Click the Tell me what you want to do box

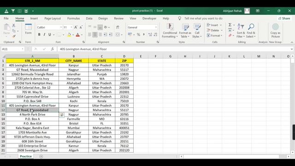(203, 18)
